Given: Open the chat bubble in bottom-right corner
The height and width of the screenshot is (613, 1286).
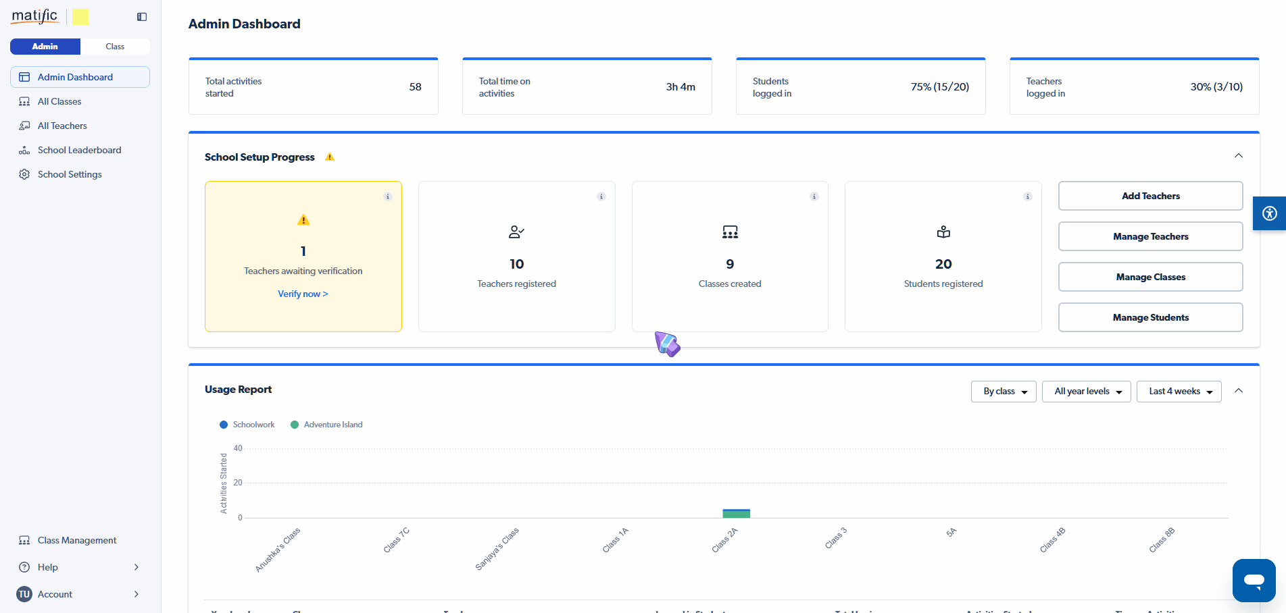Looking at the screenshot, I should tap(1254, 581).
